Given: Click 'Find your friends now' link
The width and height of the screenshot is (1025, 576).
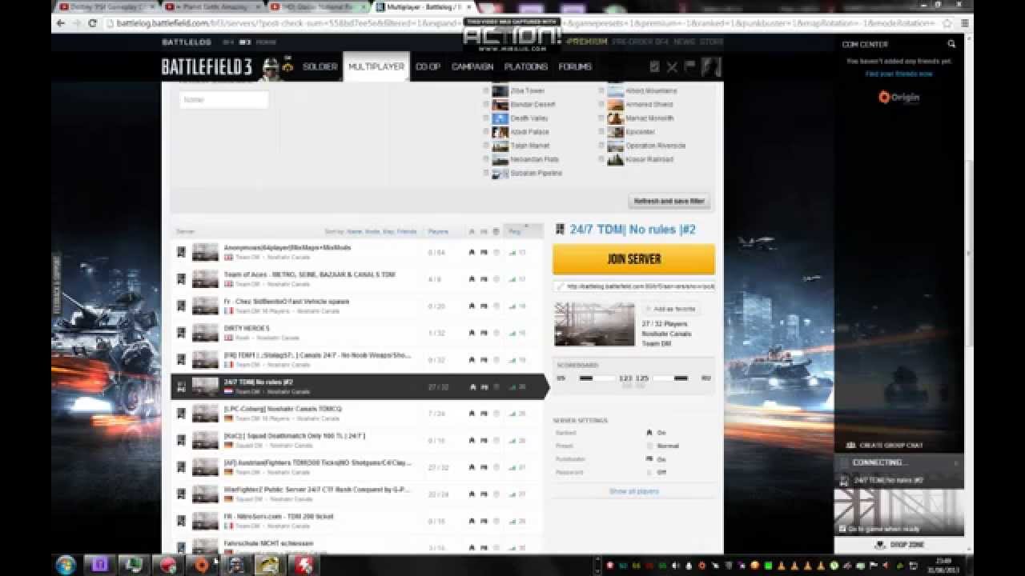Looking at the screenshot, I should click(898, 74).
